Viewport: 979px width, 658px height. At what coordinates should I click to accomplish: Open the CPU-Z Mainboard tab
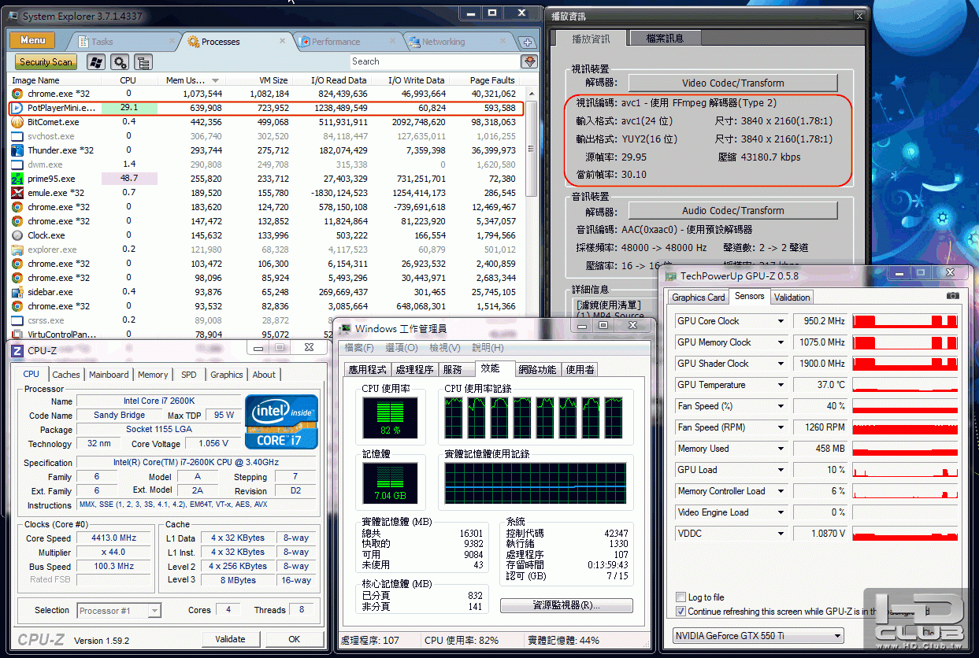(x=109, y=375)
